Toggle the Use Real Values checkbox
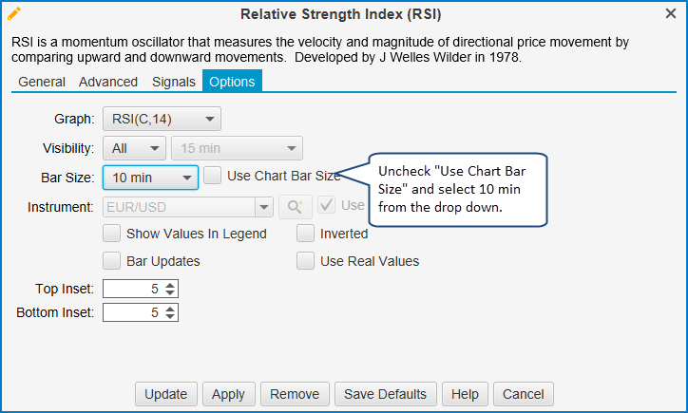 [x=306, y=261]
